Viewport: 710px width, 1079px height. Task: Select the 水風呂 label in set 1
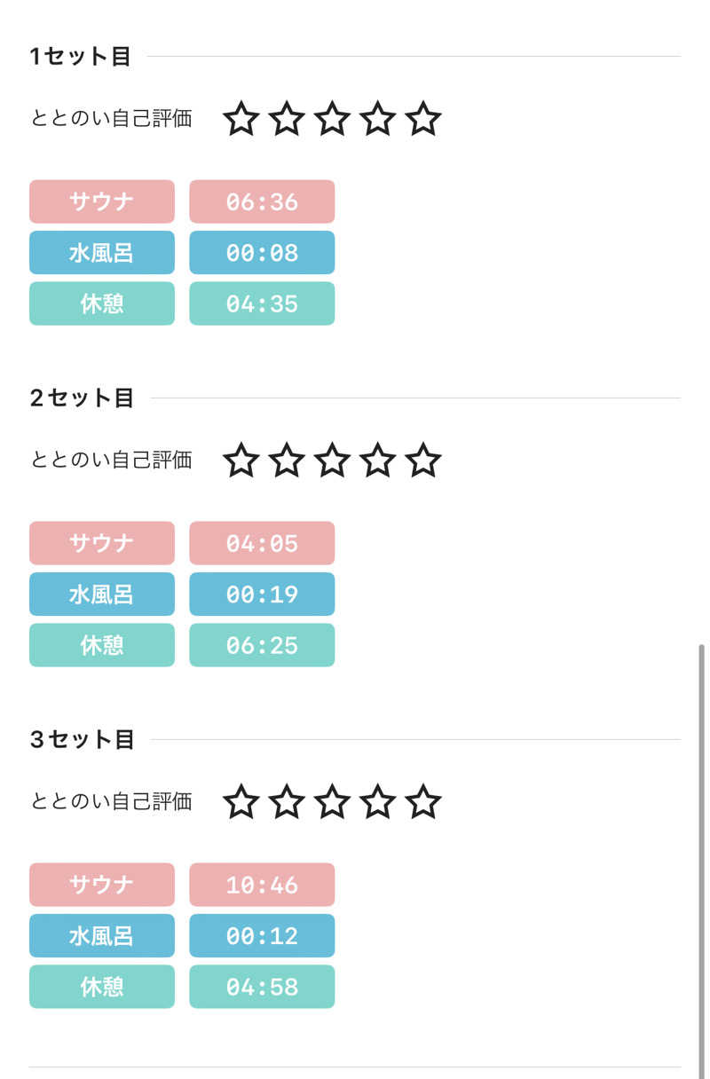pos(102,253)
